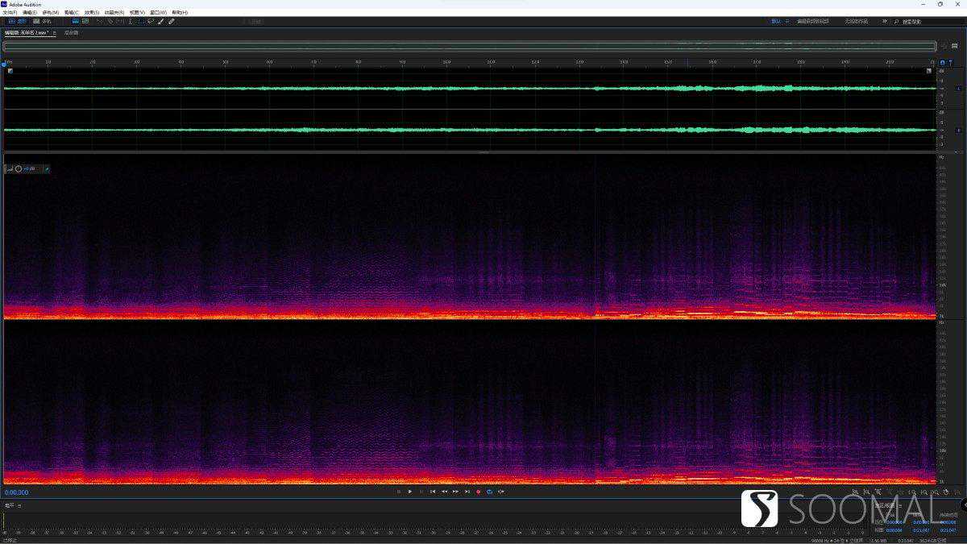The image size is (967, 544).
Task: Open the Effects menu
Action: tap(89, 12)
